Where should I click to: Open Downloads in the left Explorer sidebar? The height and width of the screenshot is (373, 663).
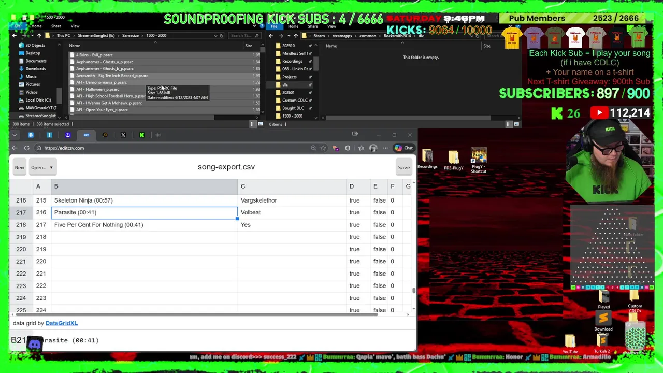(35, 69)
